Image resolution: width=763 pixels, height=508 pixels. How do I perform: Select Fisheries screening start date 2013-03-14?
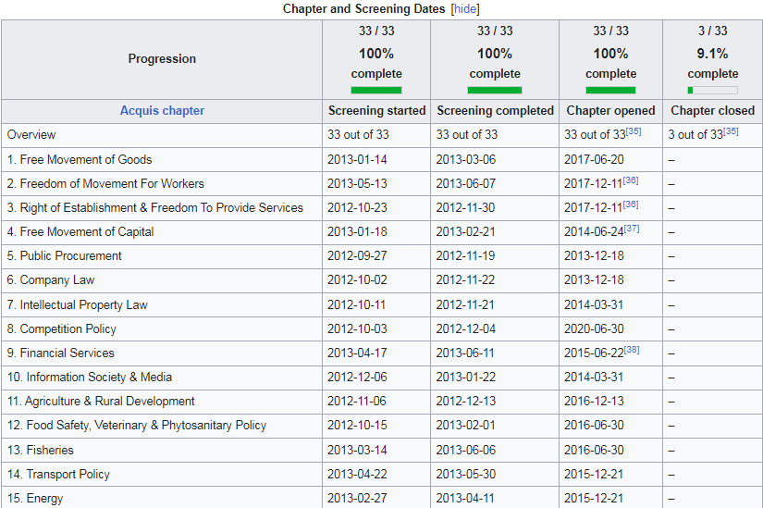coord(357,450)
